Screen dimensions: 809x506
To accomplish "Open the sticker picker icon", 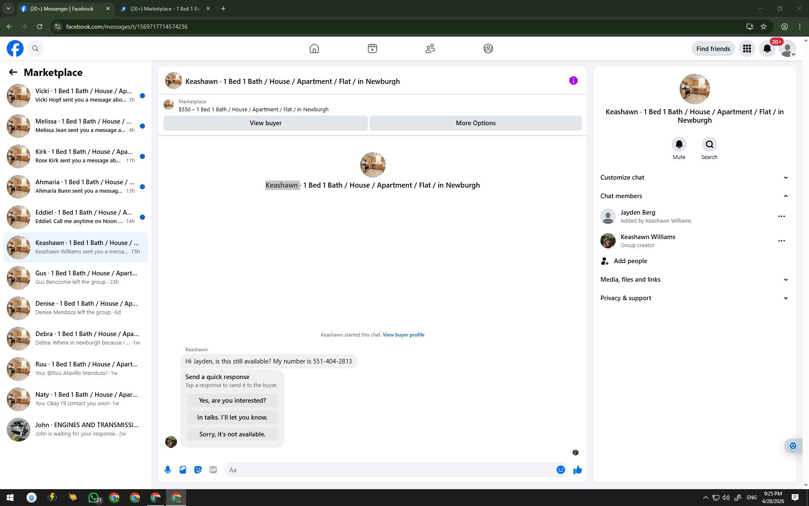I will pyautogui.click(x=198, y=470).
